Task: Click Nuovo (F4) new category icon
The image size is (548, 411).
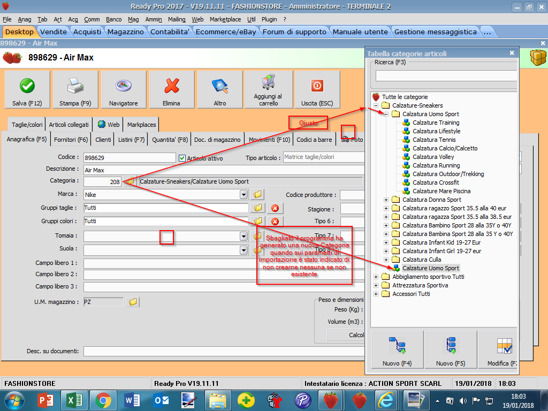Action: pyautogui.click(x=397, y=349)
